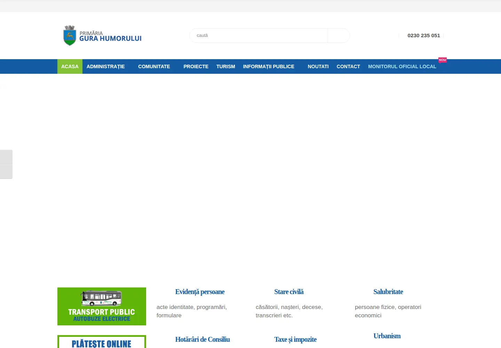Viewport: 501px width, 348px height.
Task: Click 'acte identitate, programări, formulare' text
Action: pyautogui.click(x=192, y=311)
